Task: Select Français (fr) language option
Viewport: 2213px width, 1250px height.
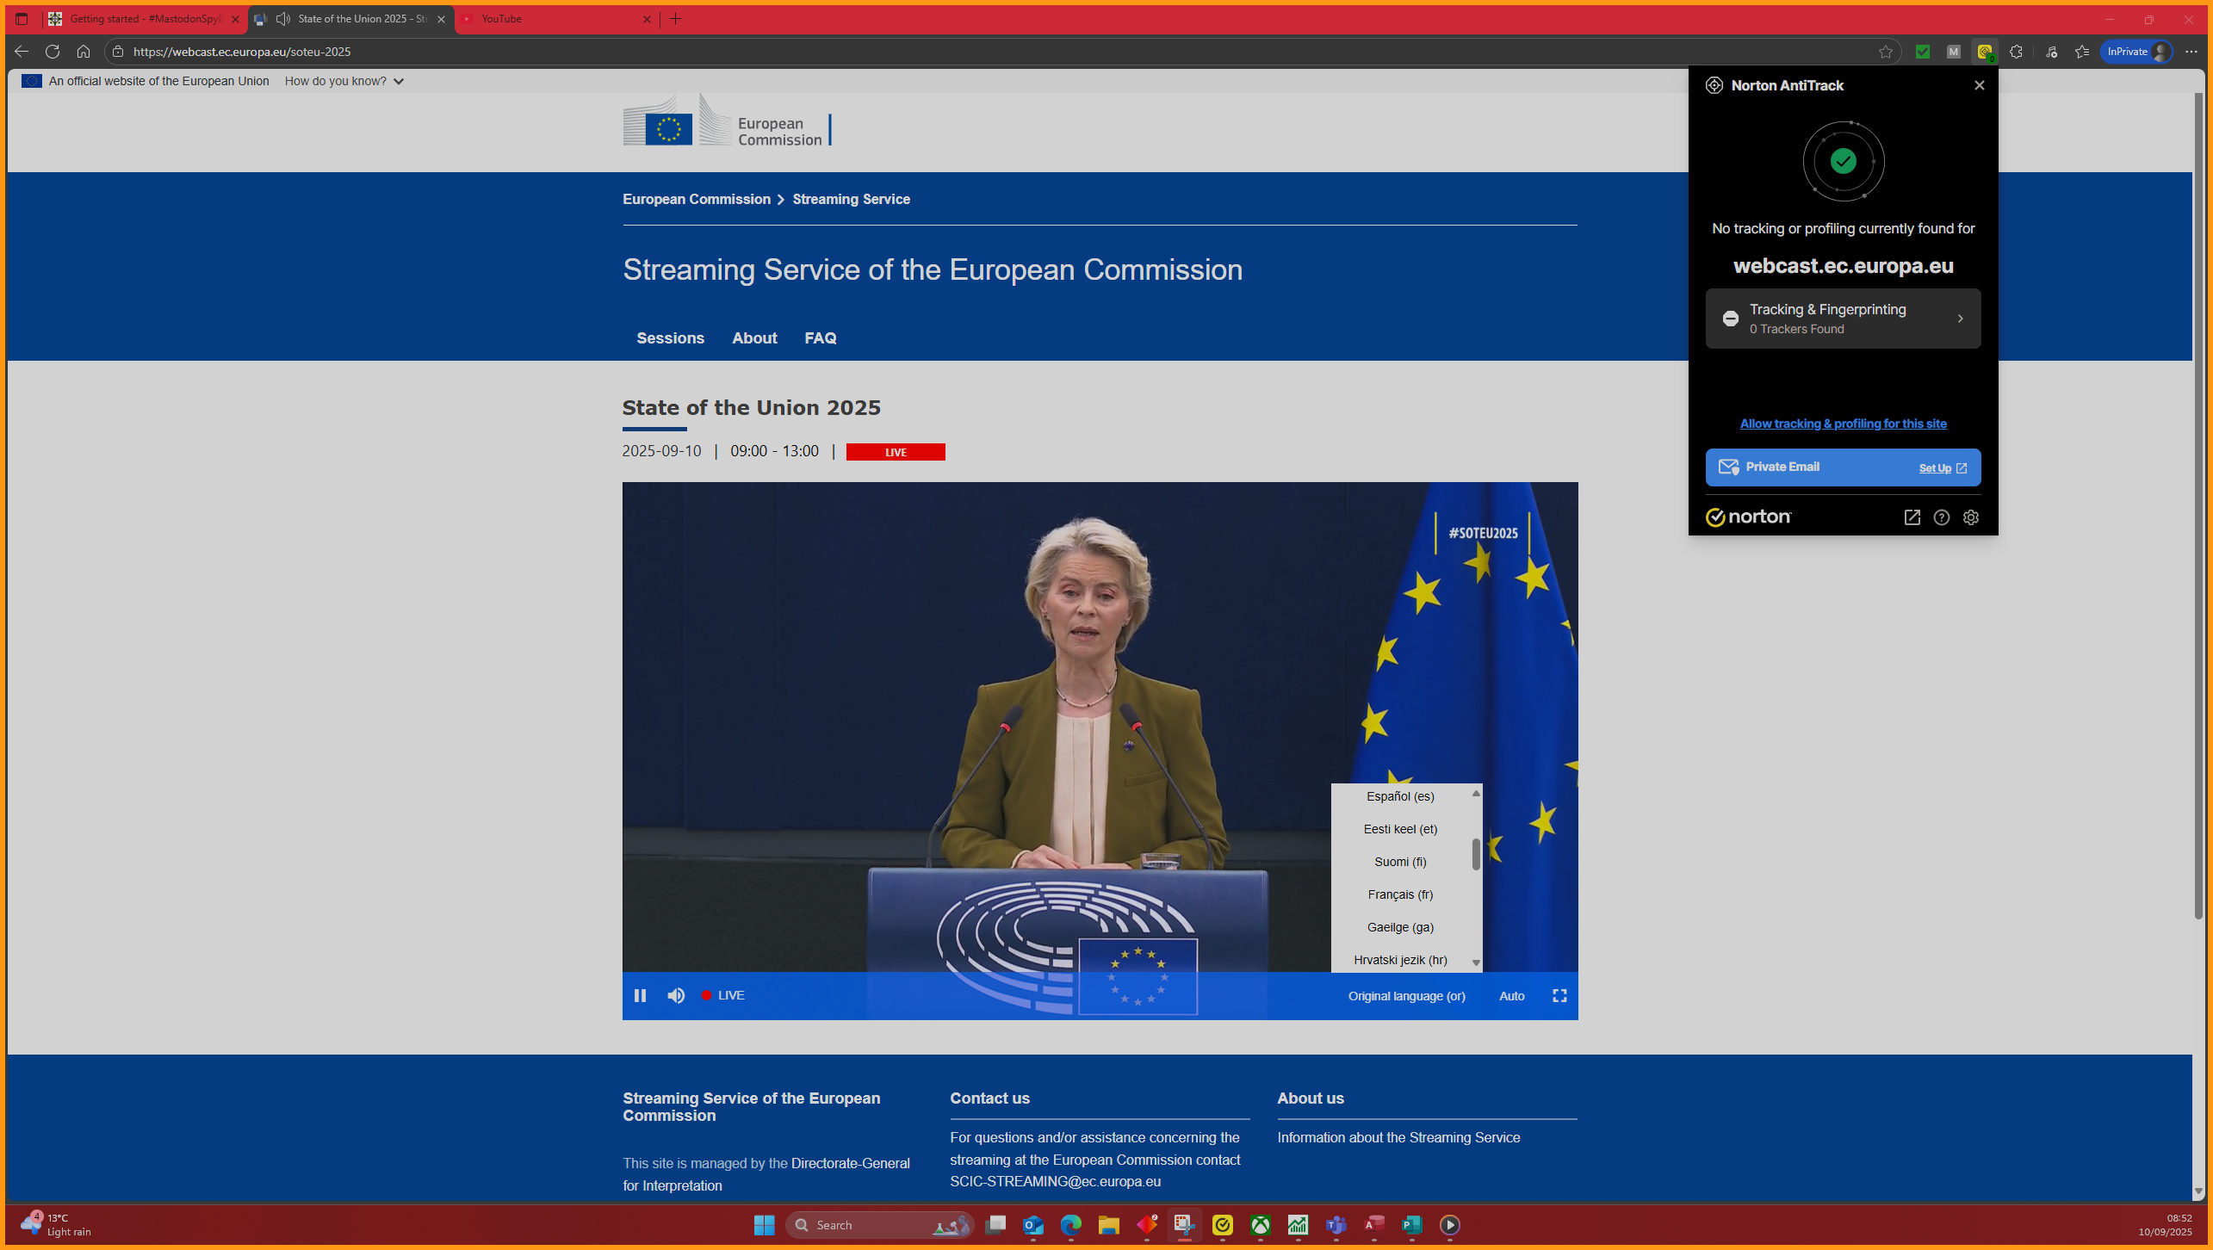Action: click(x=1400, y=894)
